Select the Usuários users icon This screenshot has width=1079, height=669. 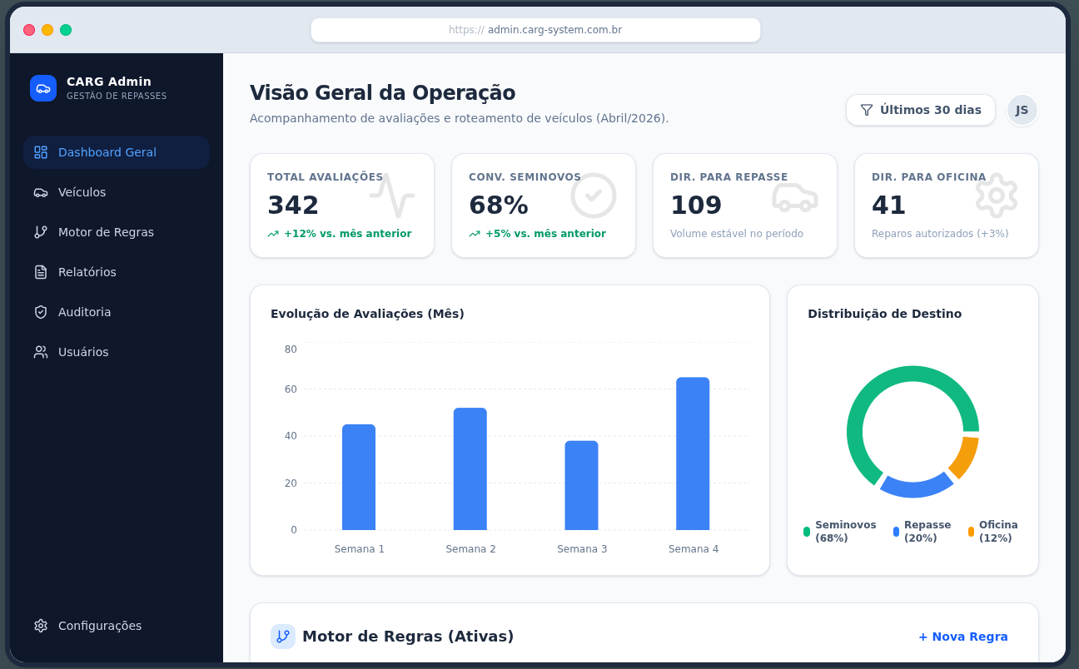pos(40,352)
